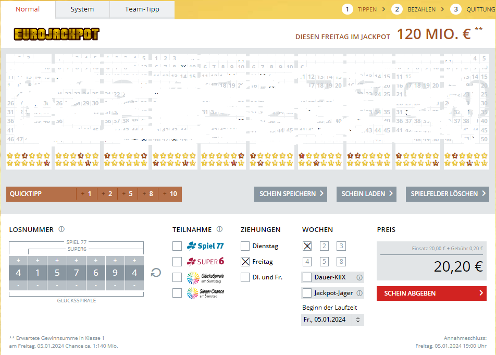Screen dimensions: 496x355
Task: Click Schein laden button
Action: coord(367,194)
